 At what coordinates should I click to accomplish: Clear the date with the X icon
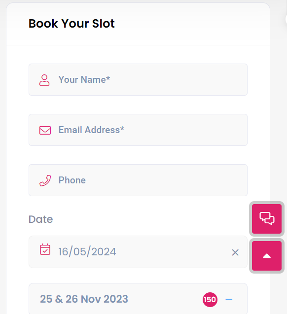[235, 252]
